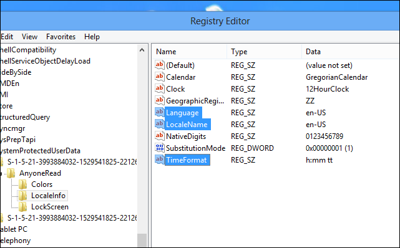Select the Language value name
Viewport: 400px width, 248px height.
(182, 113)
